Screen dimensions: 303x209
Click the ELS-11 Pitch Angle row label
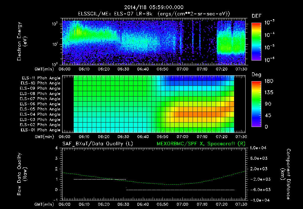click(x=41, y=78)
